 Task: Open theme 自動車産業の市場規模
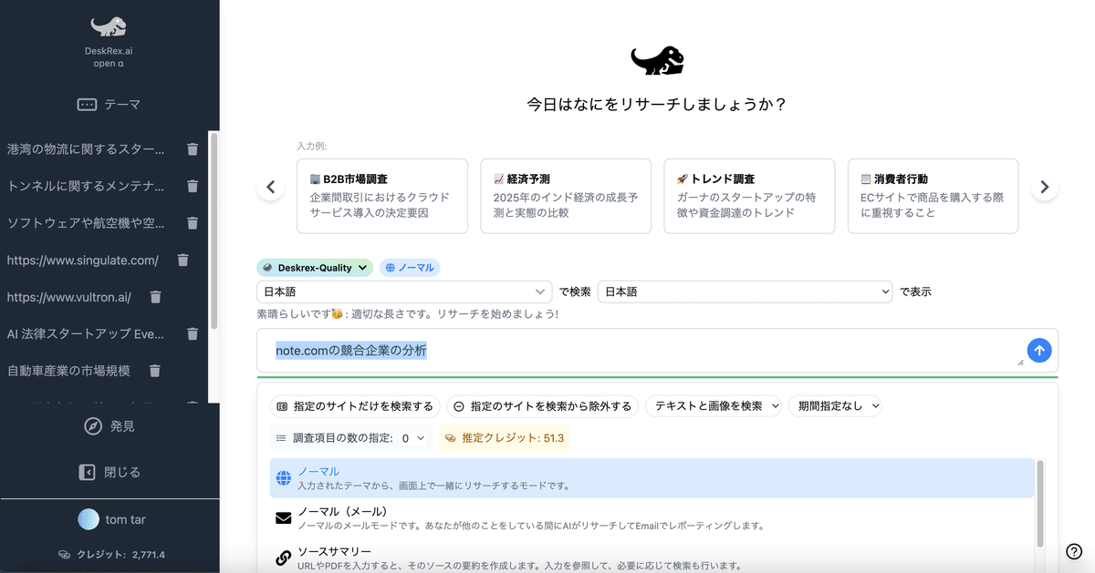click(x=68, y=371)
